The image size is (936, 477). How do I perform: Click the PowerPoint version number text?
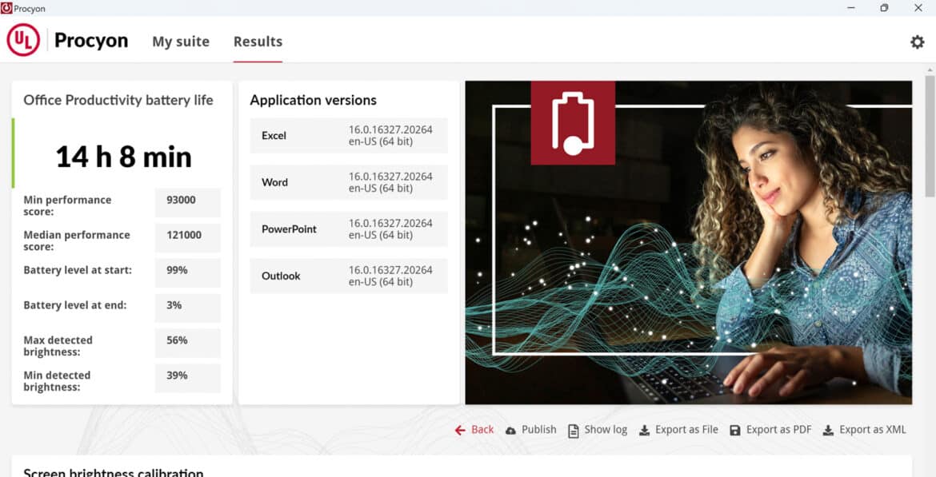point(390,229)
